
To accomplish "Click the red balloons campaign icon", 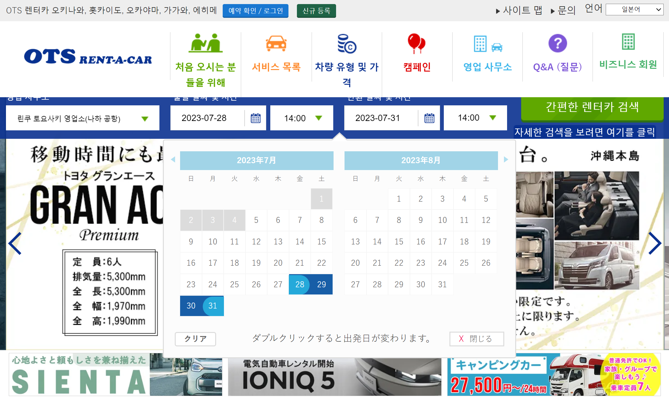I will click(x=417, y=43).
